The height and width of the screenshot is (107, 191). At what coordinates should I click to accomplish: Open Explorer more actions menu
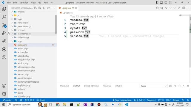pyautogui.click(x=53, y=8)
